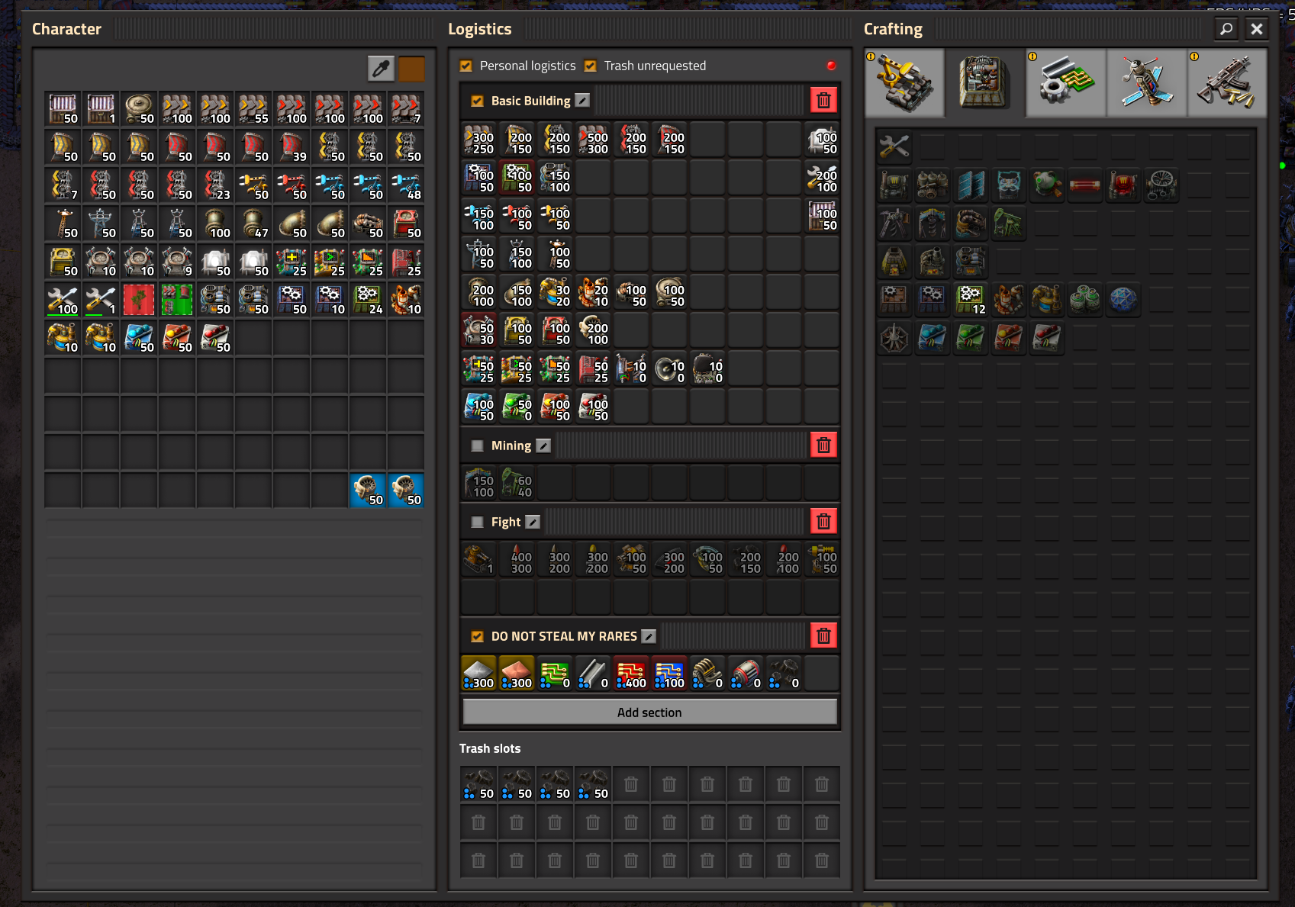Pick the green upgrade planner in inventory

177,300
